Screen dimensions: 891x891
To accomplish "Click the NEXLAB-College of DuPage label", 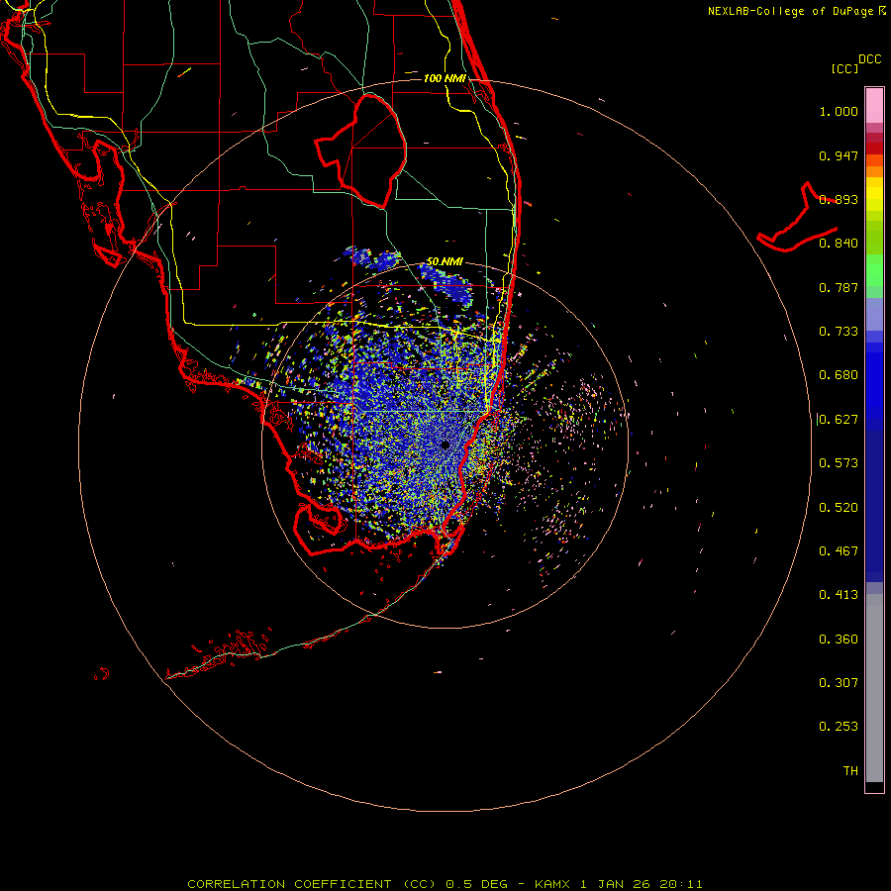I will tap(791, 11).
